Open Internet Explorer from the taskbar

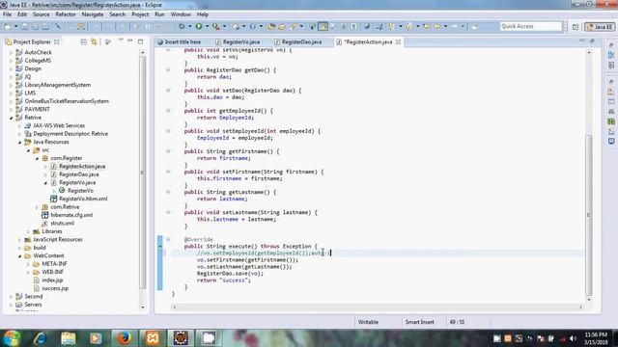pyautogui.click(x=41, y=338)
